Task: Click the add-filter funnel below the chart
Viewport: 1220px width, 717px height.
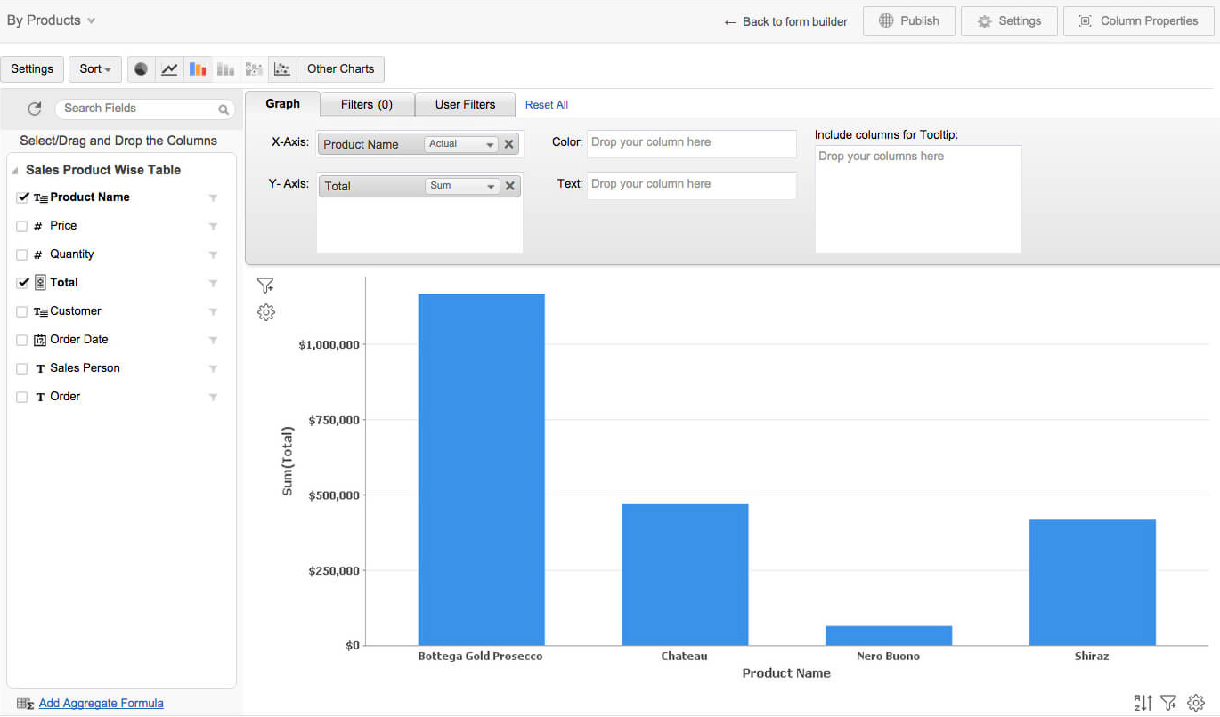Action: tap(1169, 703)
